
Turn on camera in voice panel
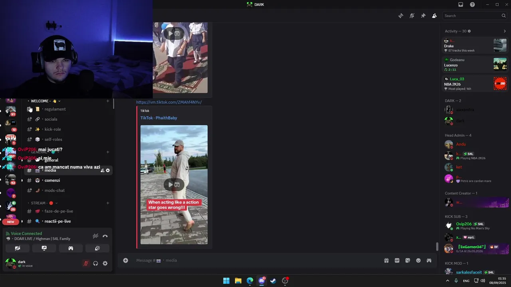[x=18, y=248]
